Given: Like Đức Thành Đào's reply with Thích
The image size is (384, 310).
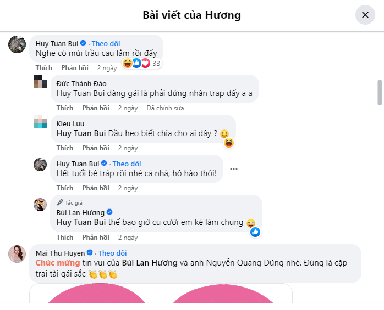Looking at the screenshot, I should pos(65,108).
